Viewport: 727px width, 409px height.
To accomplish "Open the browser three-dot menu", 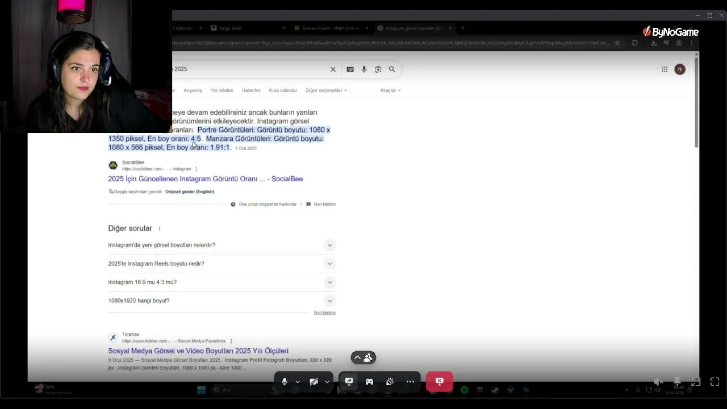I will point(691,43).
